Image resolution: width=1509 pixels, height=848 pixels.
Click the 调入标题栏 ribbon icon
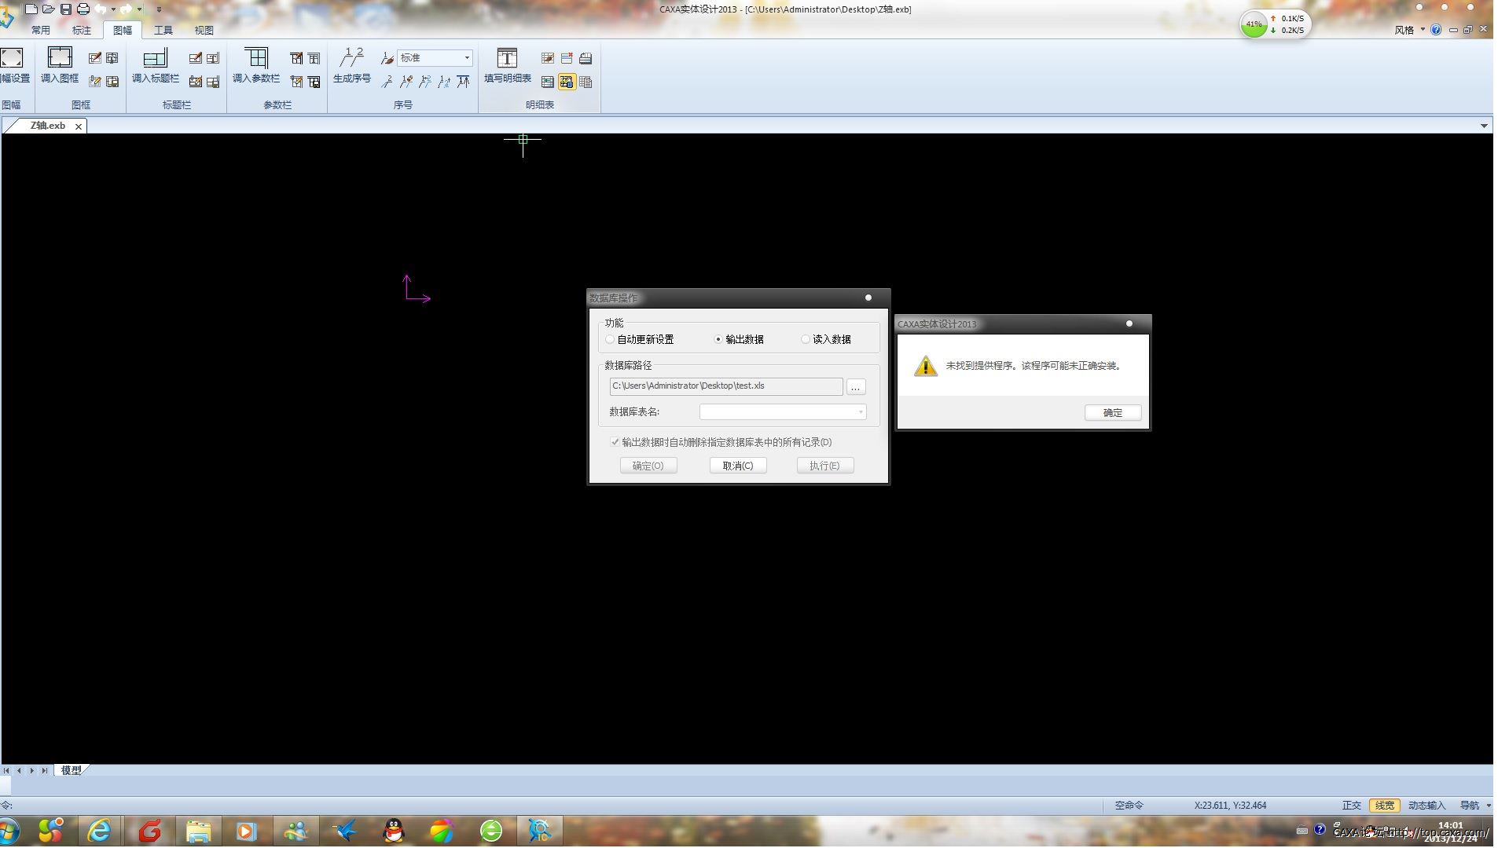pyautogui.click(x=155, y=58)
